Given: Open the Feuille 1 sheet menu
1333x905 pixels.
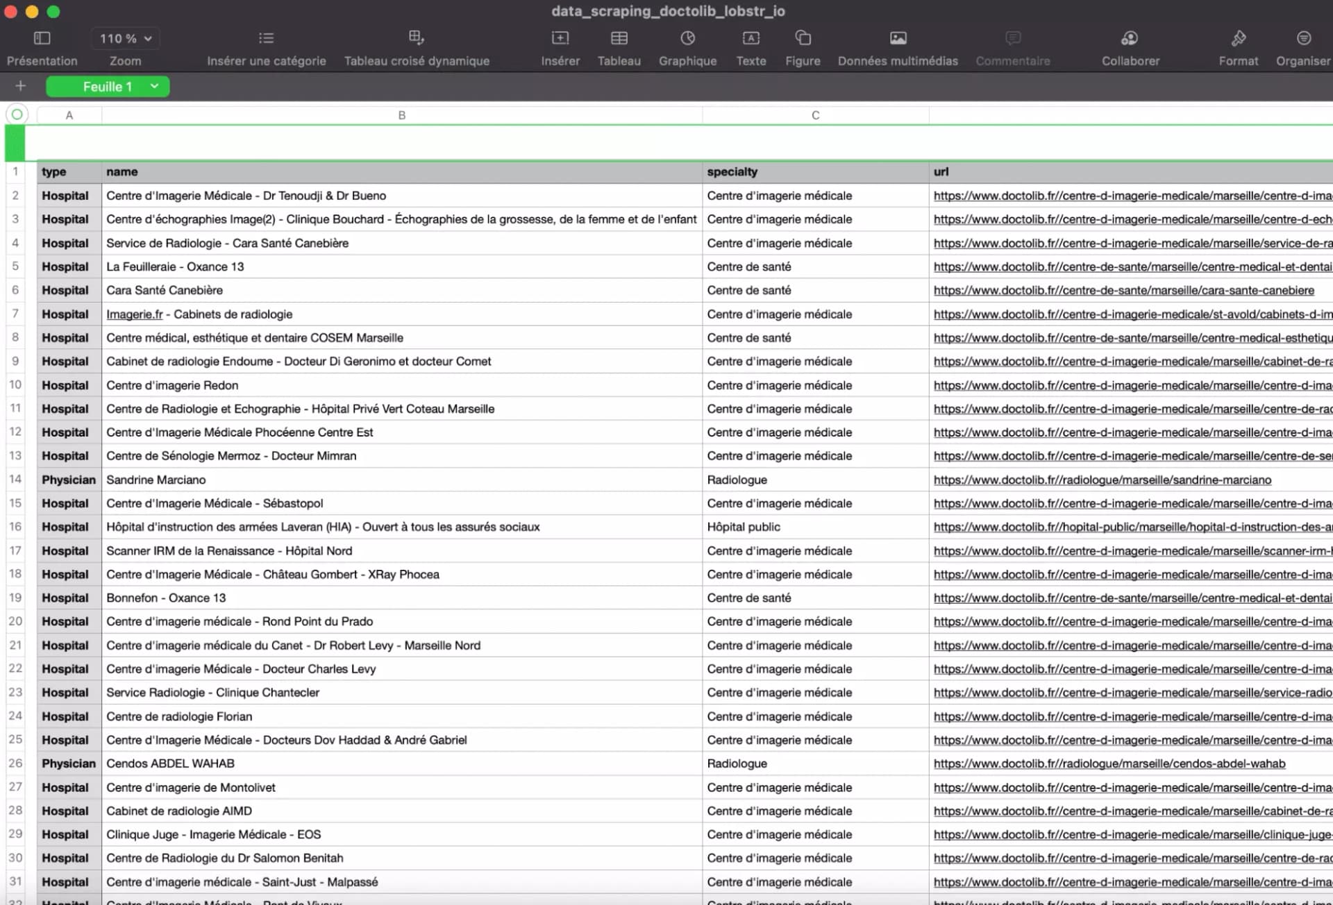Looking at the screenshot, I should click(154, 86).
